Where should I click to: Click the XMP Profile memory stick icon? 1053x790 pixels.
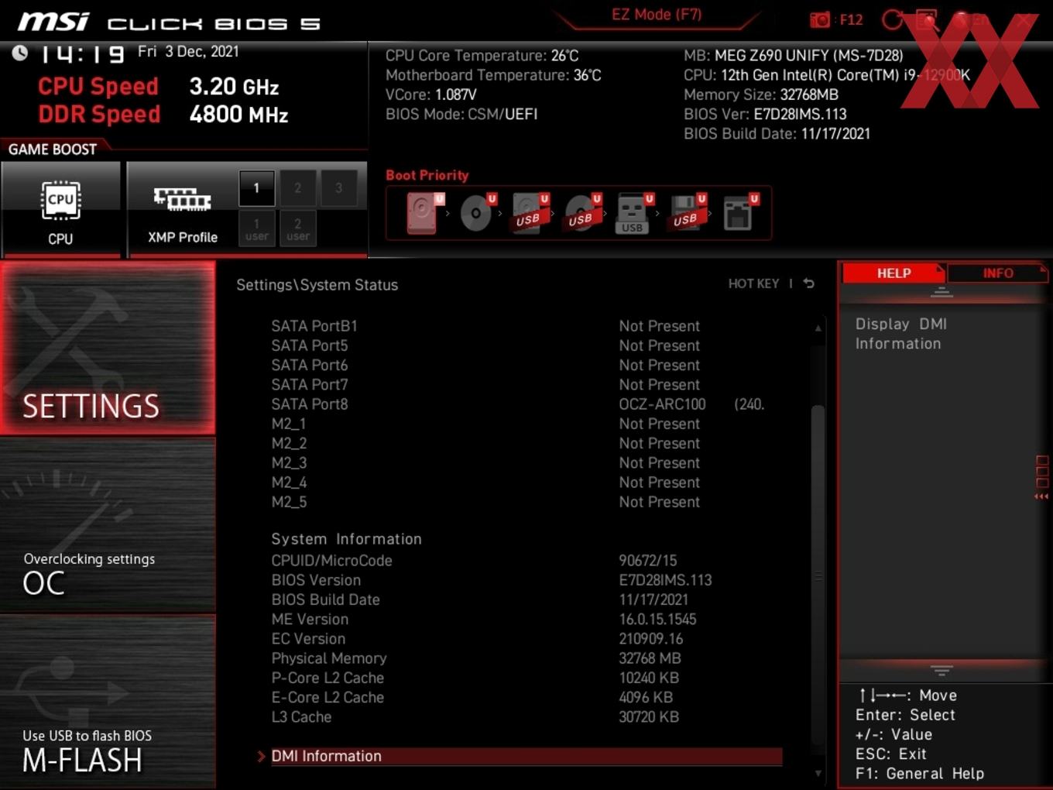(182, 199)
